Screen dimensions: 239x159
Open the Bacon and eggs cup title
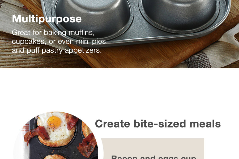pyautogui.click(x=154, y=157)
